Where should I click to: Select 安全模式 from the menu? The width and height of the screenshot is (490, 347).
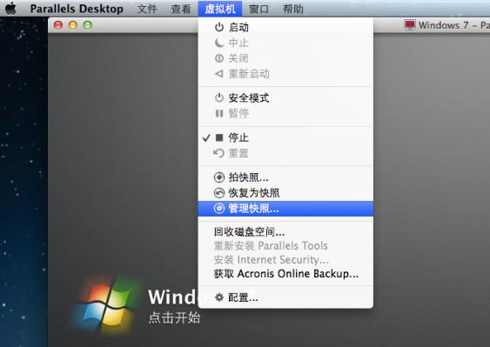(x=285, y=98)
